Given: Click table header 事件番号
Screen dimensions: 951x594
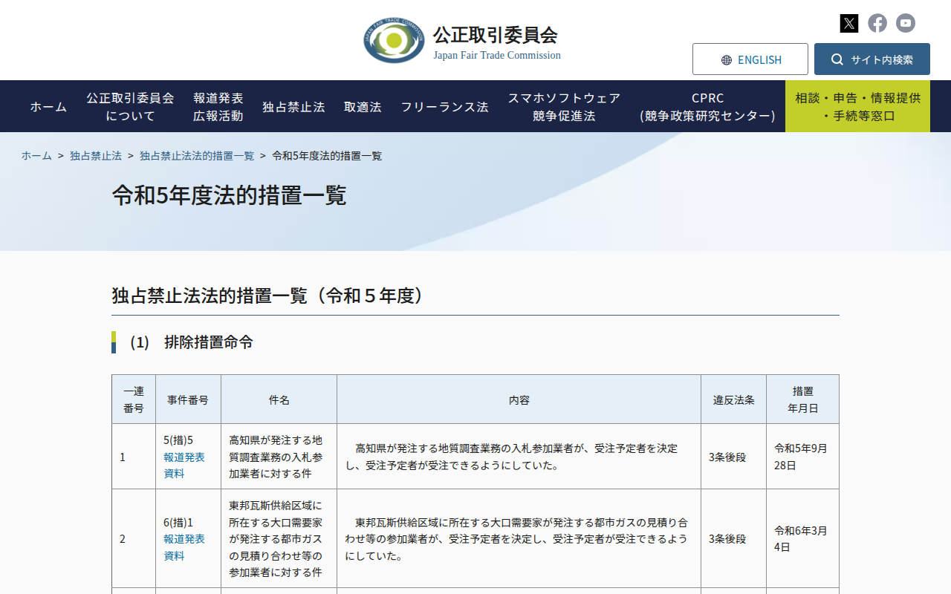Looking at the screenshot, I should (x=188, y=399).
